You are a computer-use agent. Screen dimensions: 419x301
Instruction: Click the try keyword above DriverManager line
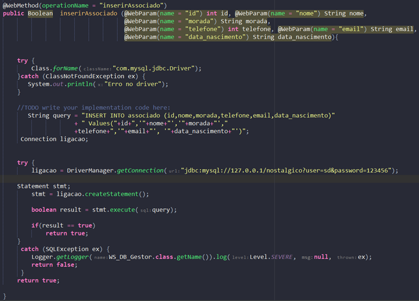click(22, 163)
